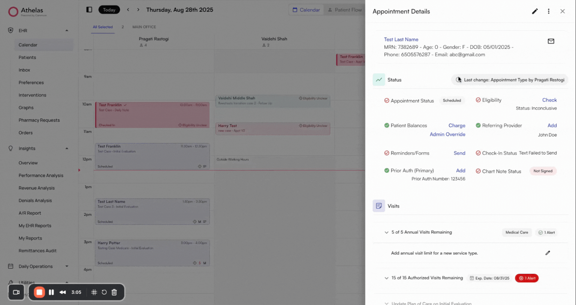Click the Visits section note icon
The width and height of the screenshot is (576, 305).
click(x=379, y=206)
